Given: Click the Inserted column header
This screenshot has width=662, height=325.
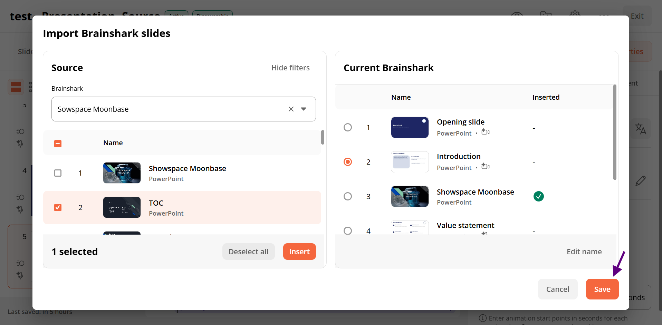Looking at the screenshot, I should [546, 97].
